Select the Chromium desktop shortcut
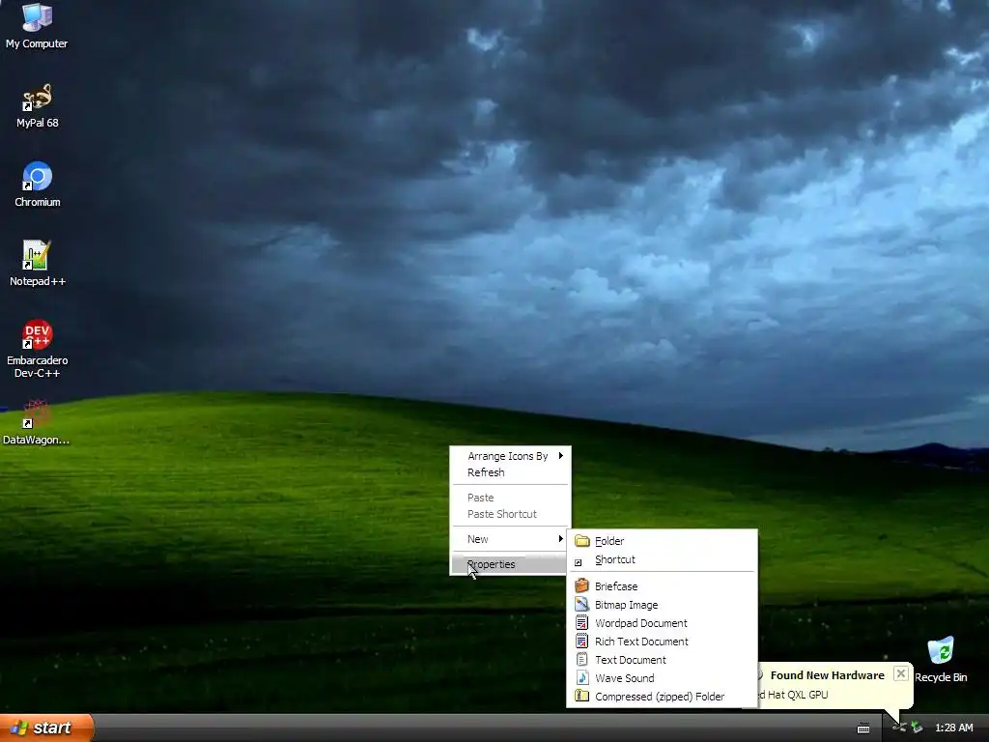 pos(38,185)
